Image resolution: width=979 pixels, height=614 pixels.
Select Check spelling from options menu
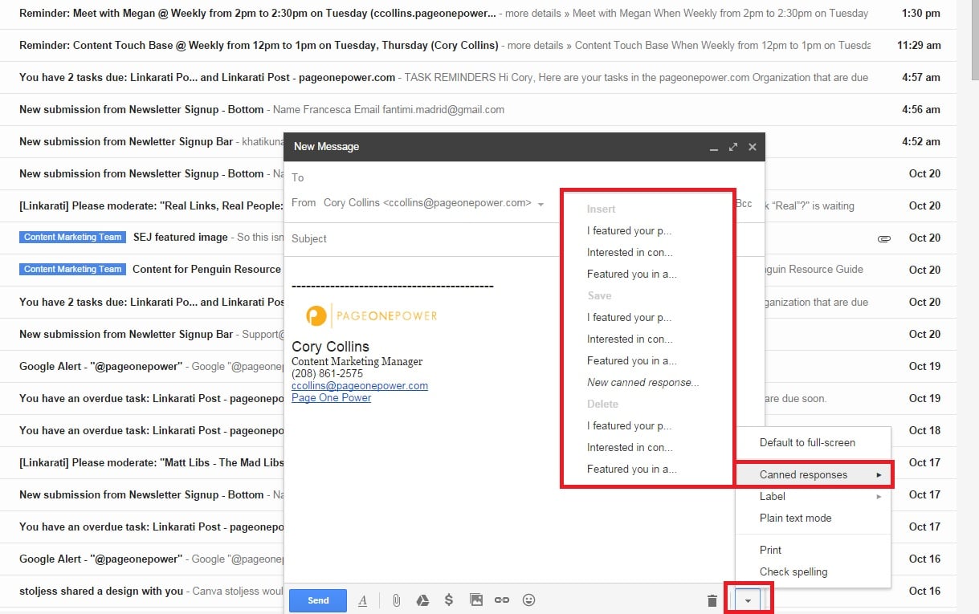[793, 571]
